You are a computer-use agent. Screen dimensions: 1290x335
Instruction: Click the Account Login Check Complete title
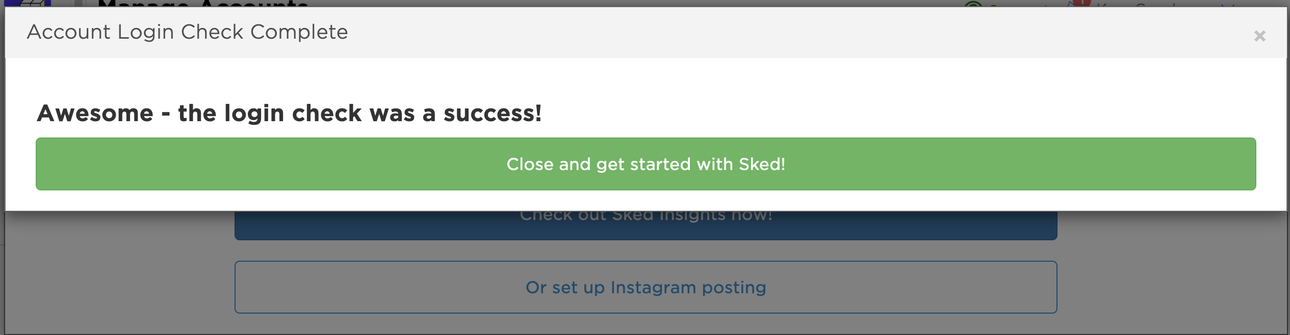[187, 32]
